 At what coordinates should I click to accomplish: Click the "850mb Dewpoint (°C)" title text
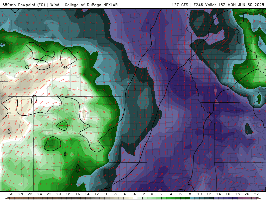click(x=24, y=5)
